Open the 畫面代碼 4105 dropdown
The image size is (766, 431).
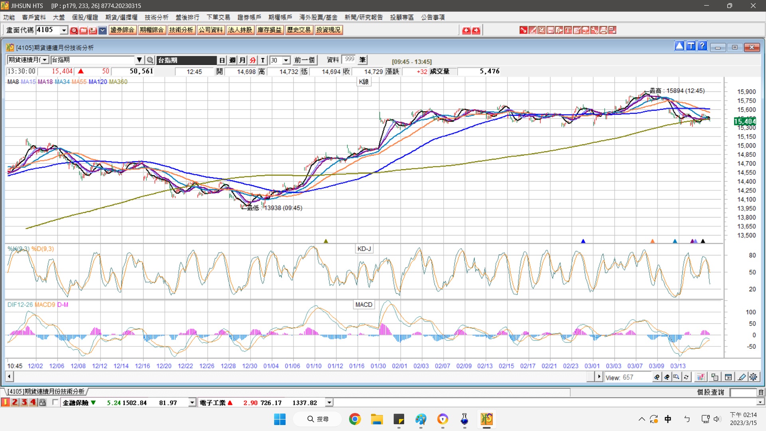[x=64, y=30]
